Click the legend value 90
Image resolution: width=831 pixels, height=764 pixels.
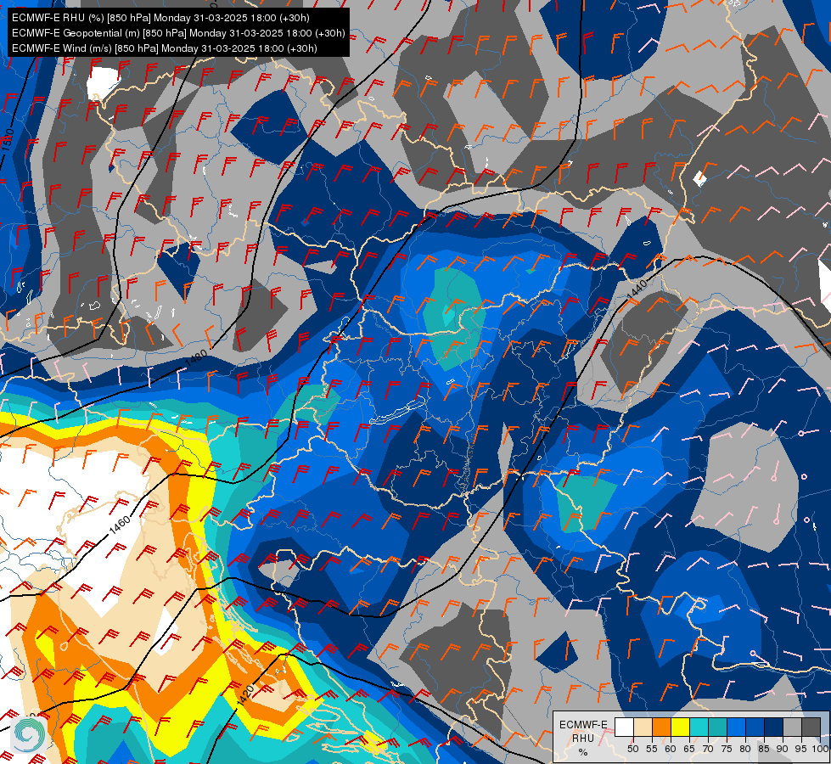(783, 749)
